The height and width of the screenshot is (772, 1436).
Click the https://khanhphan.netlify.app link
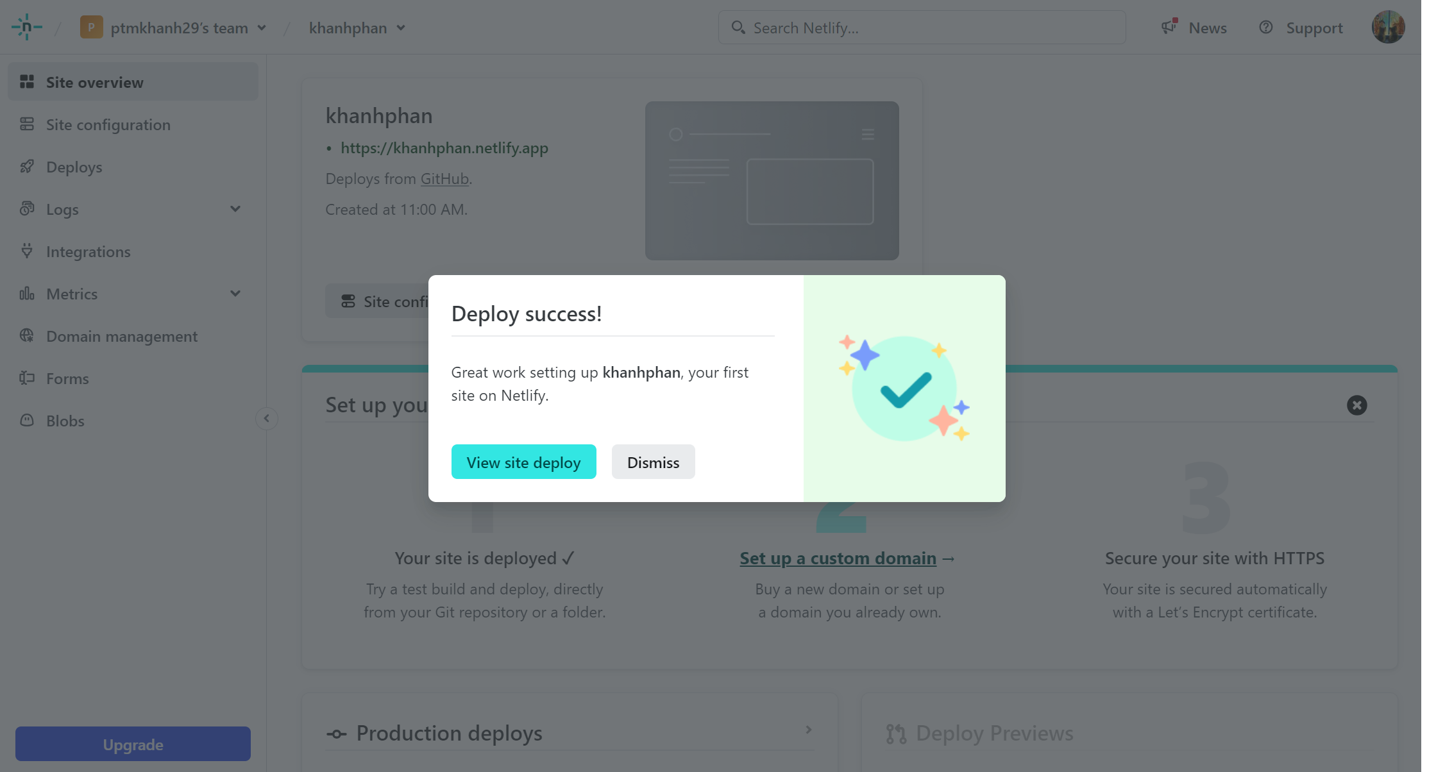(444, 147)
